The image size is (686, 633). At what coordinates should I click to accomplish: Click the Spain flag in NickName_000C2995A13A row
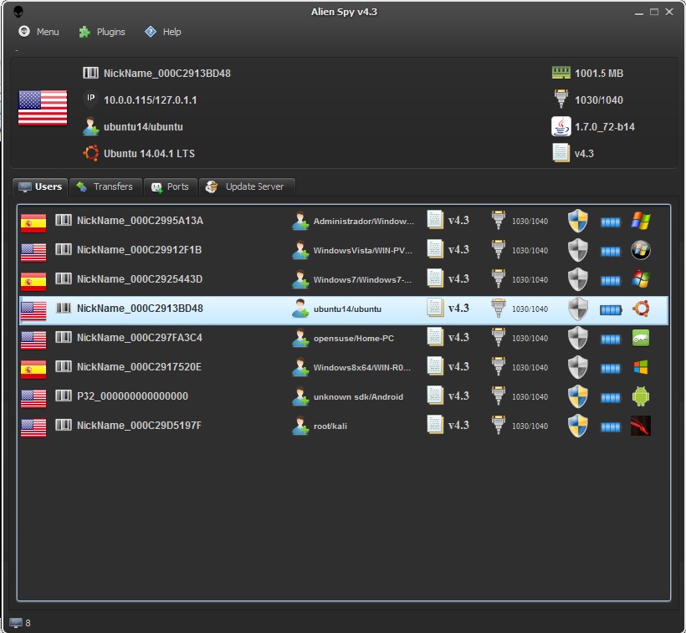point(33,223)
